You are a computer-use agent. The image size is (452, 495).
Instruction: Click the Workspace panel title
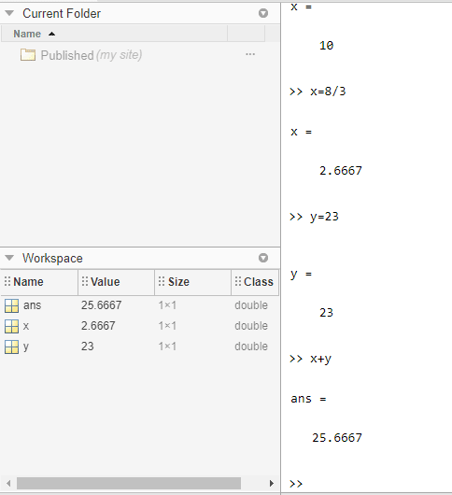(52, 258)
